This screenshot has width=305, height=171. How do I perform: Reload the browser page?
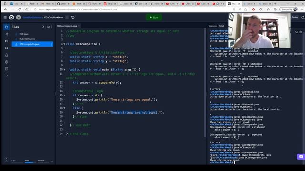[20, 9]
